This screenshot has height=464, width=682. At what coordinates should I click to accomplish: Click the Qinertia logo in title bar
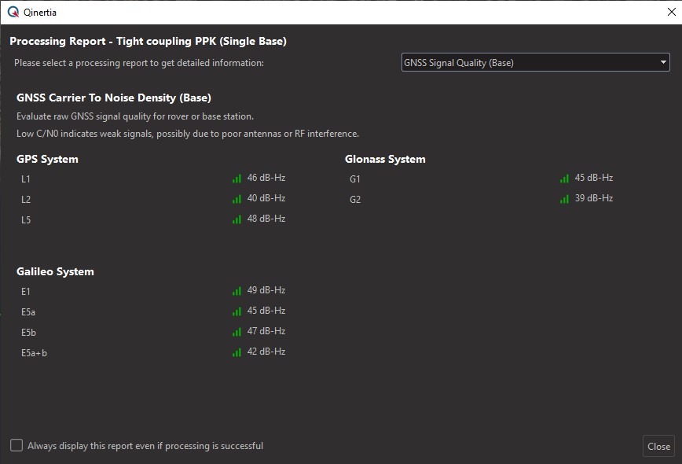click(x=13, y=12)
